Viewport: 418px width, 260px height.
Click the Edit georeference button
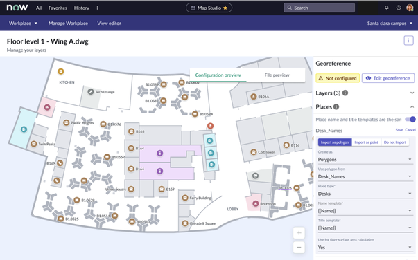point(388,78)
